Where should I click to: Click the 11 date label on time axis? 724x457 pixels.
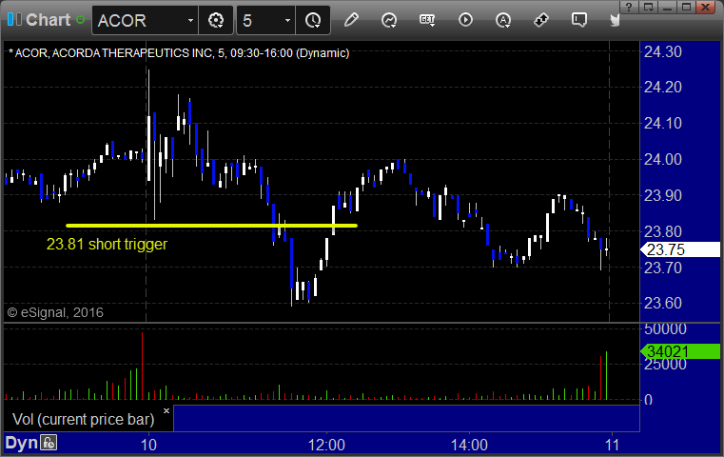click(x=612, y=445)
